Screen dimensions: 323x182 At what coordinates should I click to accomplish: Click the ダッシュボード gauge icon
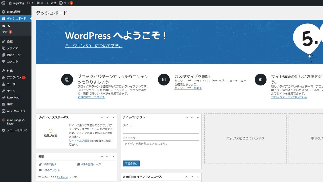(3, 18)
